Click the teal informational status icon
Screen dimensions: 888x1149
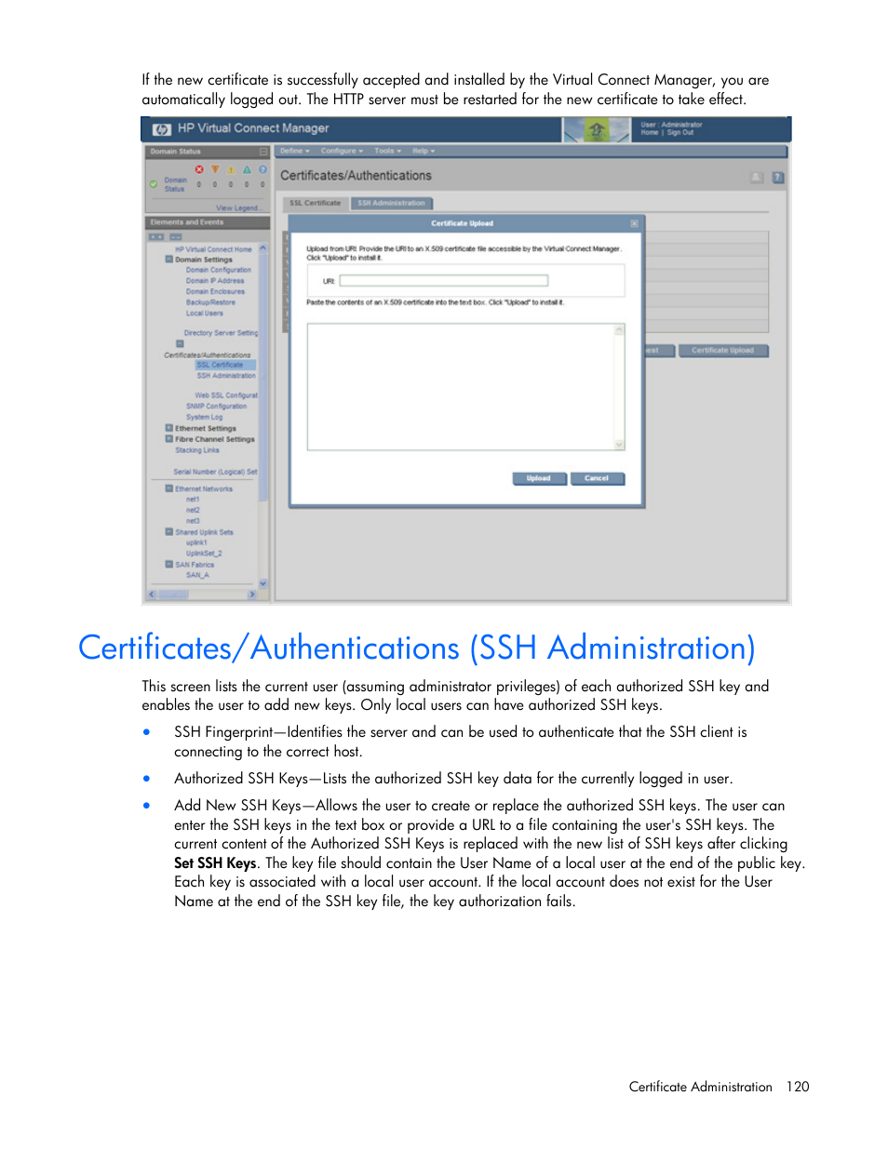247,170
